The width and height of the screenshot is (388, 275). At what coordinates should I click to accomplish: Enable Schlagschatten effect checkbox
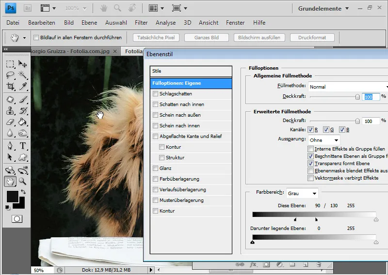[155, 93]
